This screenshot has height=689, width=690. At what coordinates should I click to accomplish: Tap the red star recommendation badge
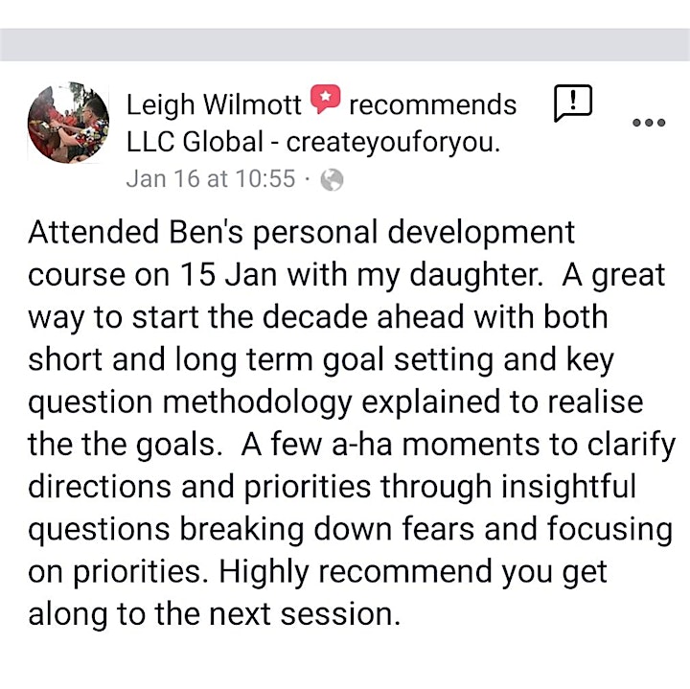pos(325,99)
